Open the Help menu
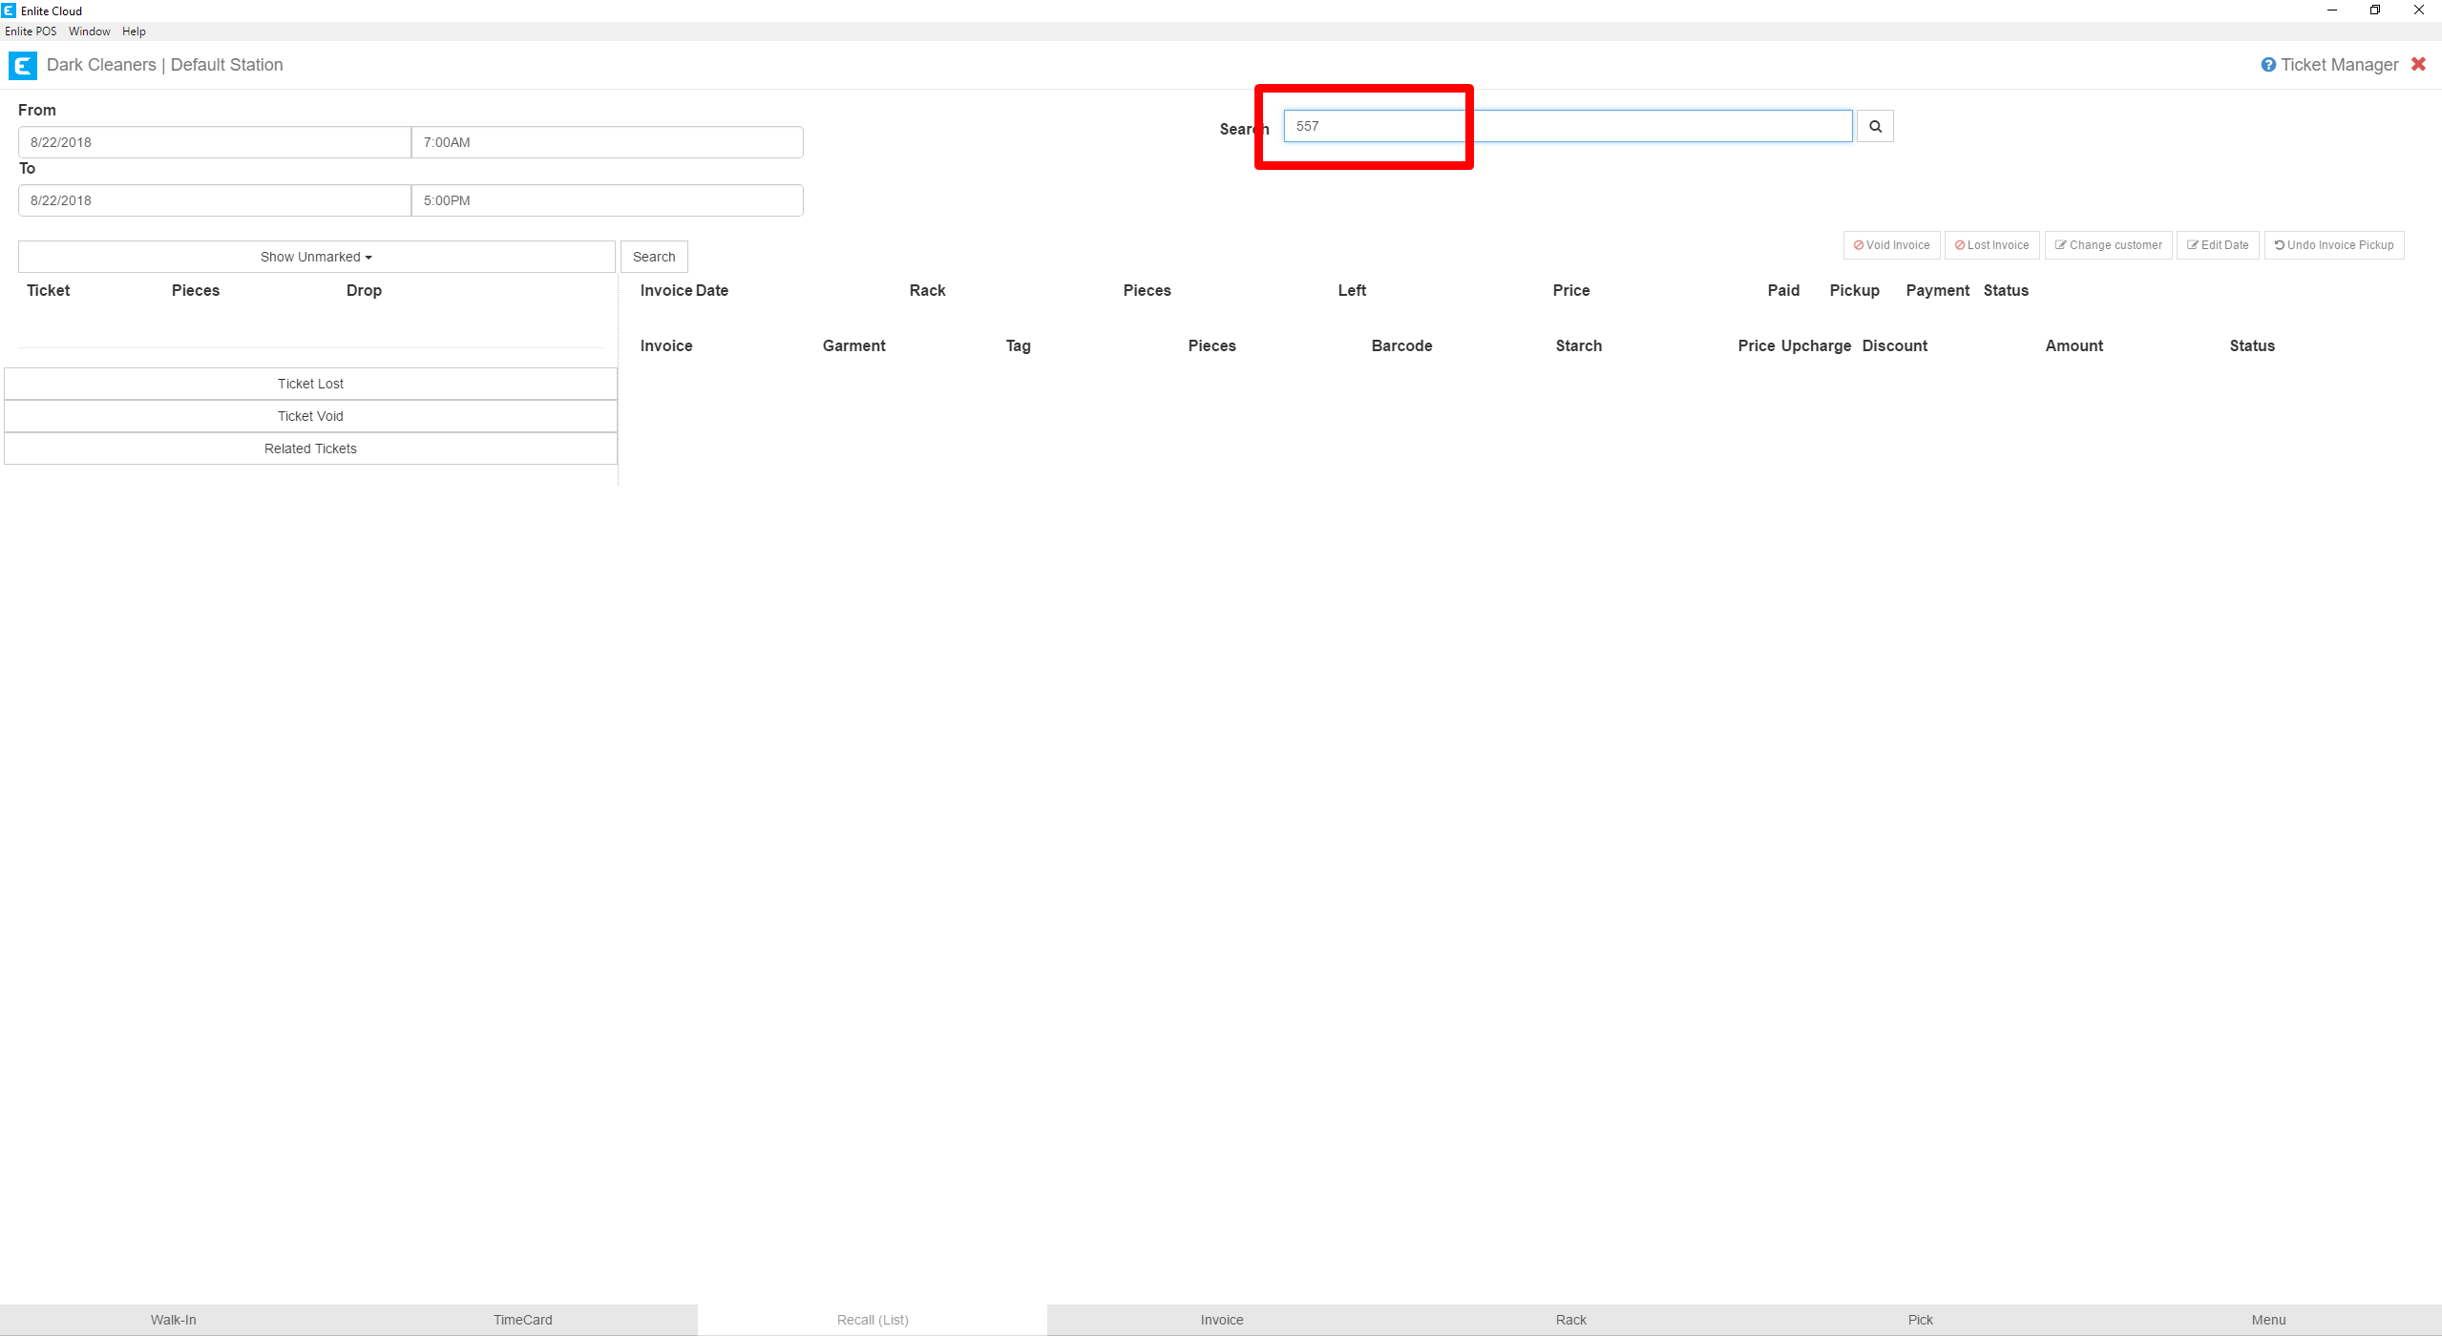2442x1336 pixels. [x=134, y=31]
